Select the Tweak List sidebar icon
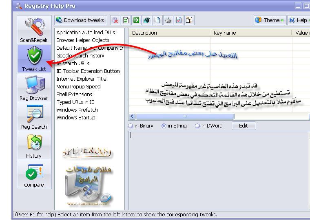 click(x=34, y=58)
